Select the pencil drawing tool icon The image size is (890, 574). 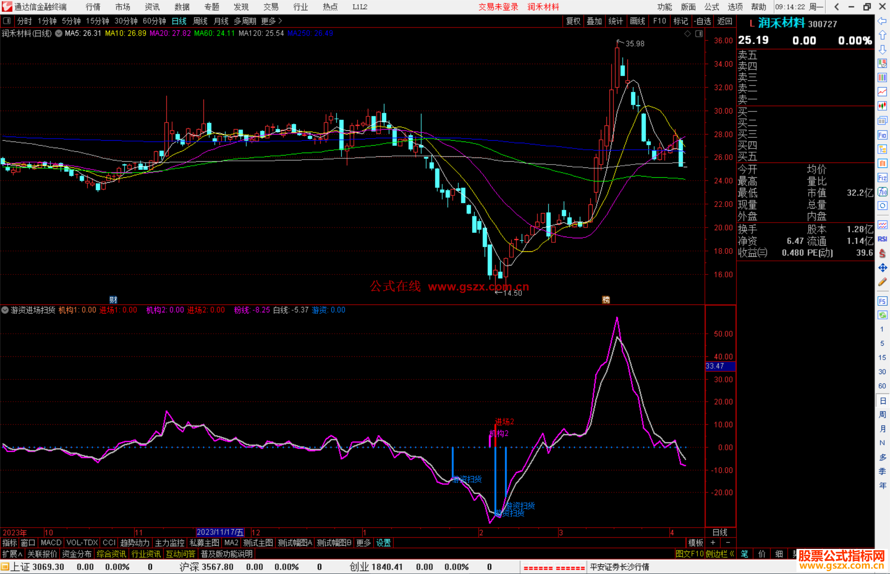tap(882, 282)
